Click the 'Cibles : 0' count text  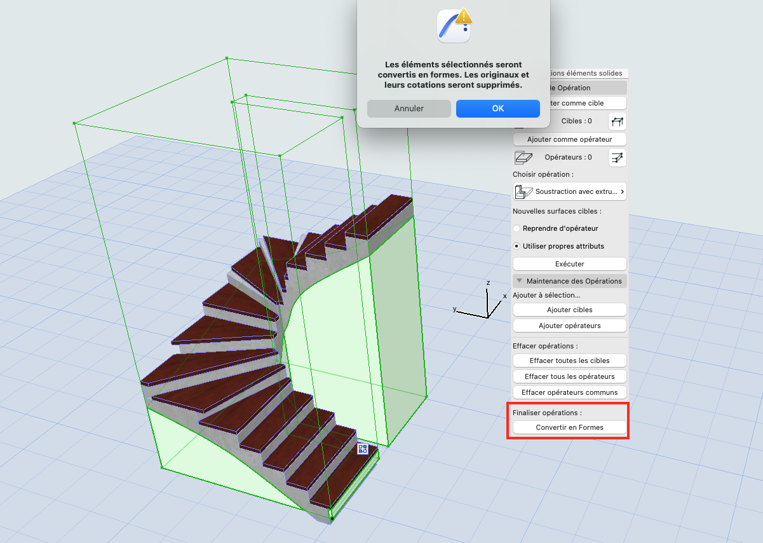pyautogui.click(x=577, y=121)
